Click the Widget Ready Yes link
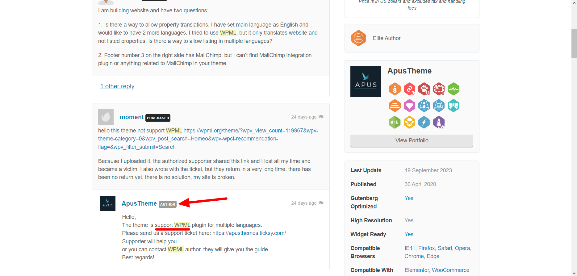 pyautogui.click(x=409, y=234)
